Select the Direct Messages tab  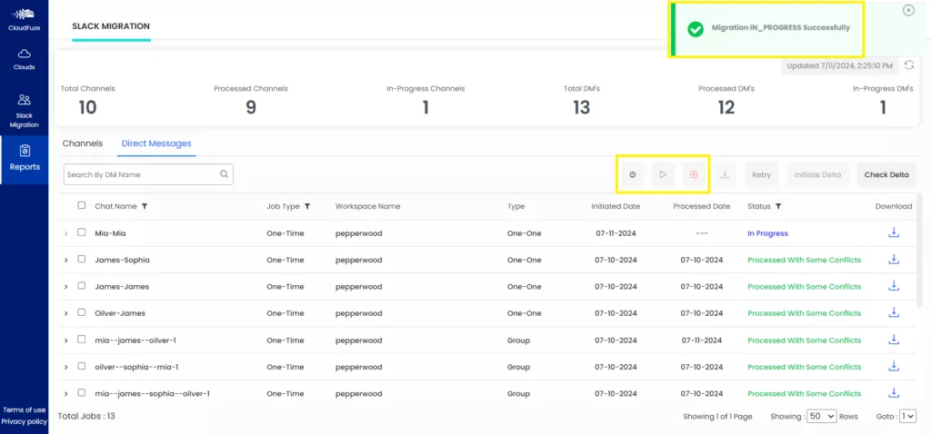point(156,143)
